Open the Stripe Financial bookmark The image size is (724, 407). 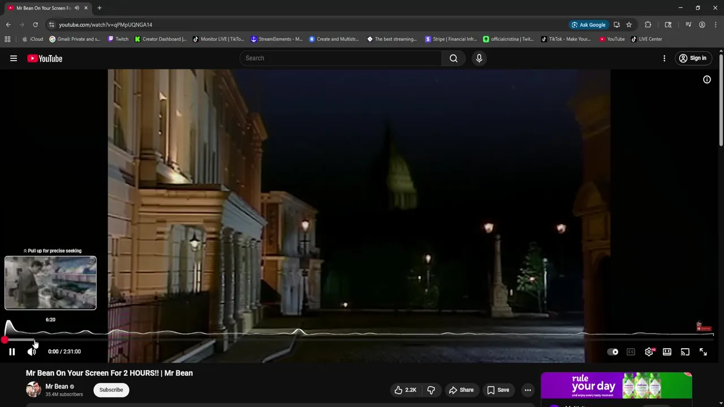click(x=451, y=39)
